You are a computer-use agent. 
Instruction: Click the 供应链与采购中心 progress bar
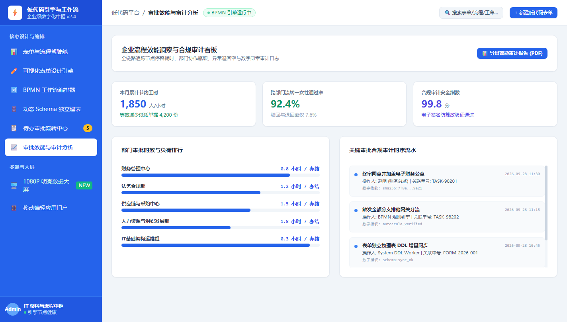[221, 210]
